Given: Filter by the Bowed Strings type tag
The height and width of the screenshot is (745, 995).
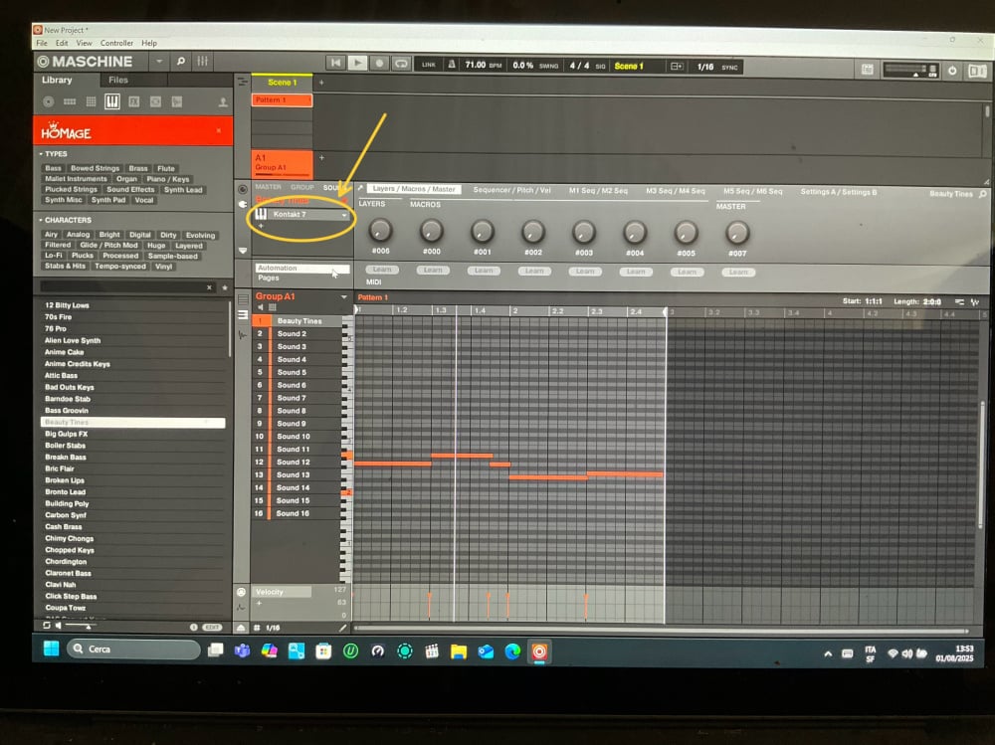Looking at the screenshot, I should (x=95, y=168).
